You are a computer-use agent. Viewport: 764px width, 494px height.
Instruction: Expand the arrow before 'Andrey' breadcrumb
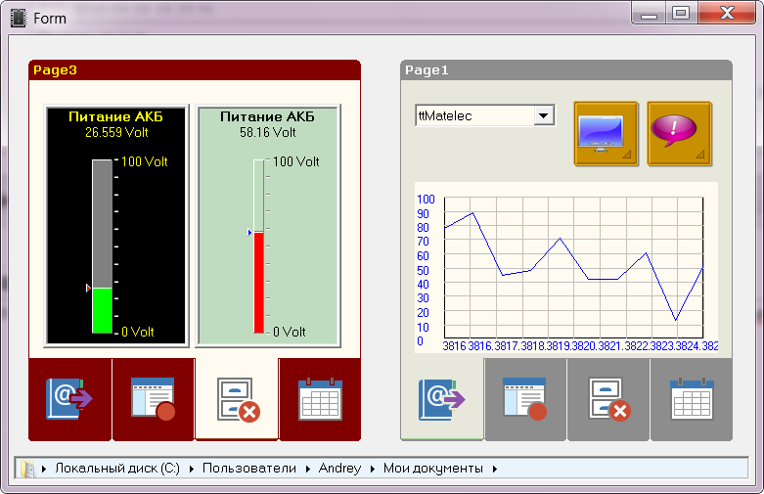coord(308,469)
